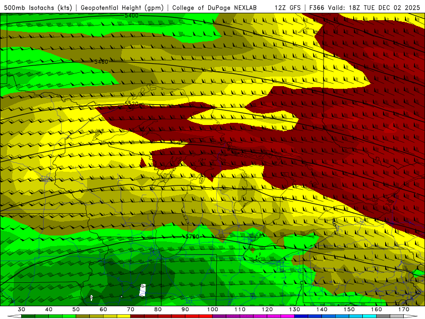Click the 5520 height contour label
425x319 pixels.
(132, 104)
